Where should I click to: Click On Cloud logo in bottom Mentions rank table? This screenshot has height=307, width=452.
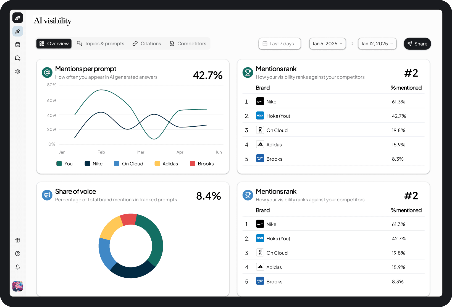[260, 253]
